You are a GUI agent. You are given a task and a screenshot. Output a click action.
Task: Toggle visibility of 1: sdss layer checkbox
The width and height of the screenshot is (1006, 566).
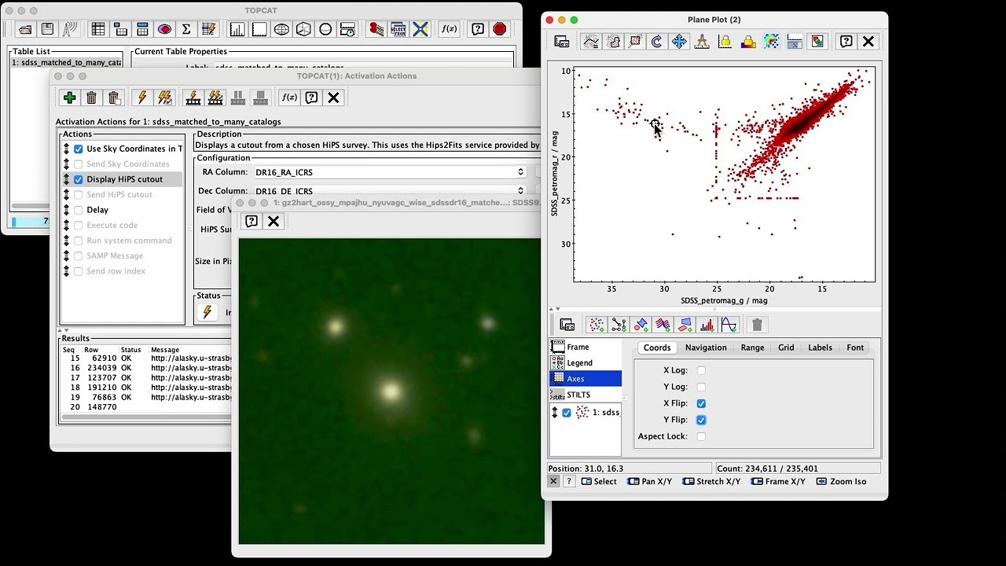(567, 413)
